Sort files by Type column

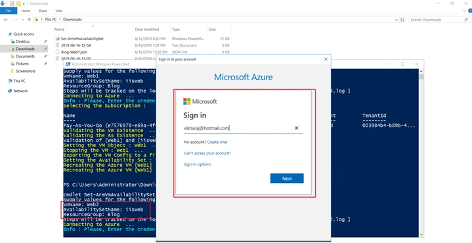pyautogui.click(x=176, y=29)
